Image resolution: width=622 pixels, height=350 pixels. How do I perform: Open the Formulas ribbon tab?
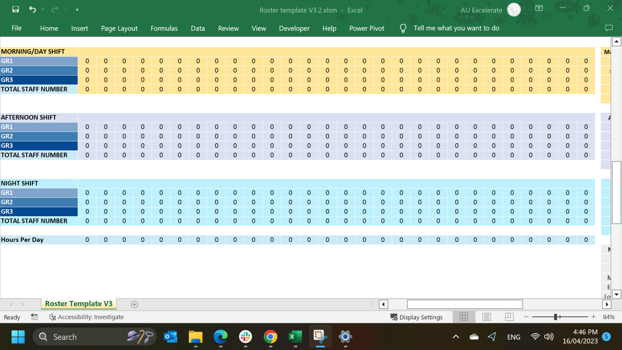coord(164,28)
